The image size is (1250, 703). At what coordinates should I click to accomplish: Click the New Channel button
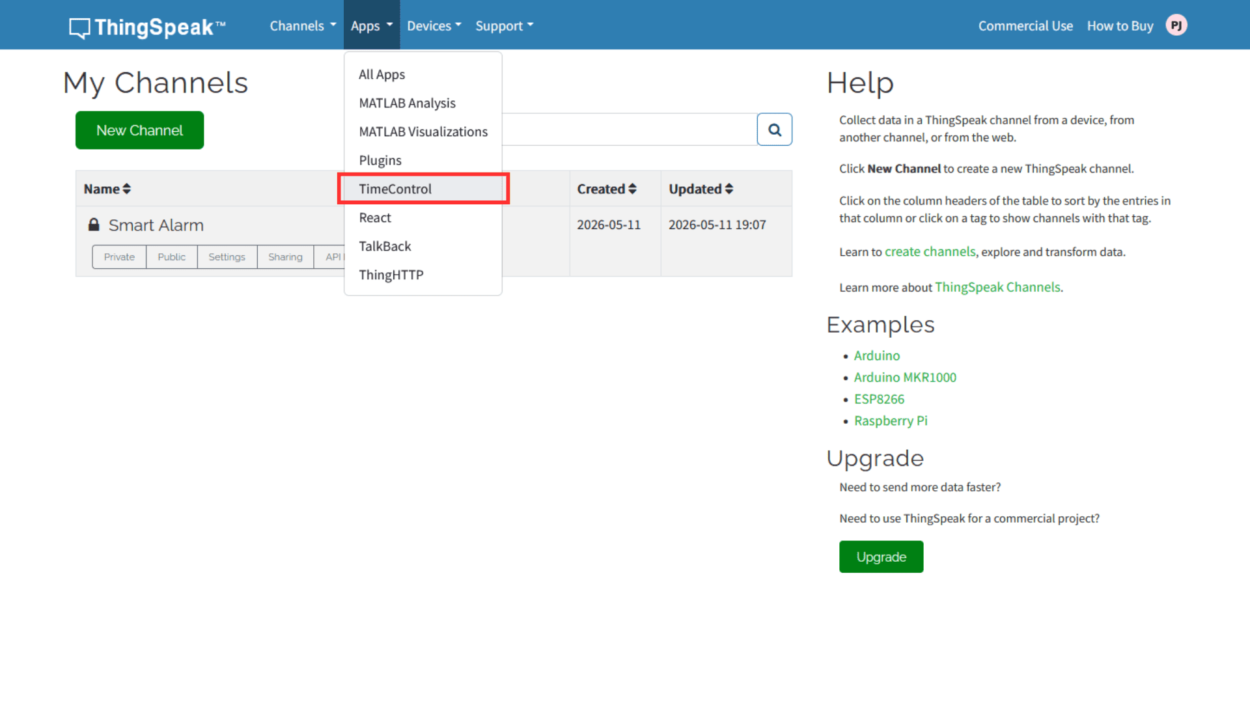click(139, 130)
